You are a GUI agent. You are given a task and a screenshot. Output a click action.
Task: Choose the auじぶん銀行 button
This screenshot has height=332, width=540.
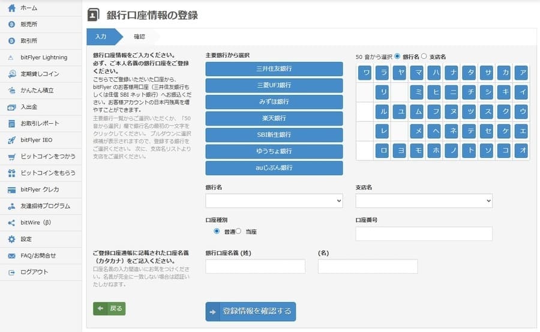[x=274, y=168]
